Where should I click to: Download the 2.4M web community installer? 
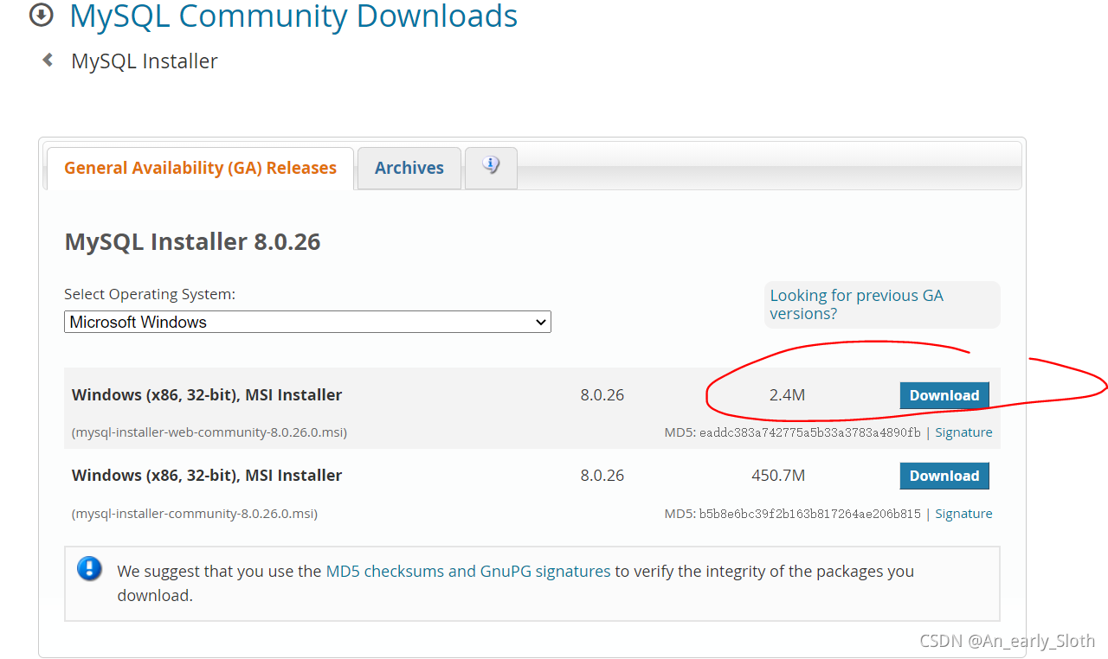(x=944, y=395)
